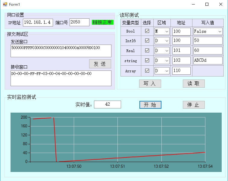228x181 pixels.
Task: Click the Array variable type label
Action: pos(130,71)
